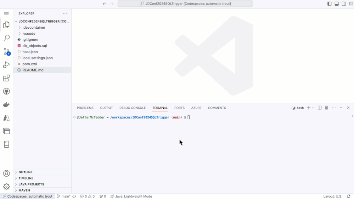Open the Customize Layout control

pos(351,4)
